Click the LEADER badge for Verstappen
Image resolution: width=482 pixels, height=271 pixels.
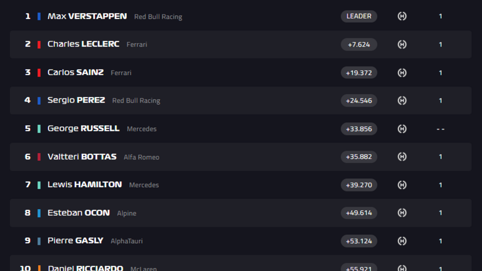(359, 16)
